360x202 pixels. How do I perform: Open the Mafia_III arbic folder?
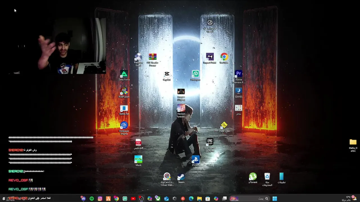353,145
